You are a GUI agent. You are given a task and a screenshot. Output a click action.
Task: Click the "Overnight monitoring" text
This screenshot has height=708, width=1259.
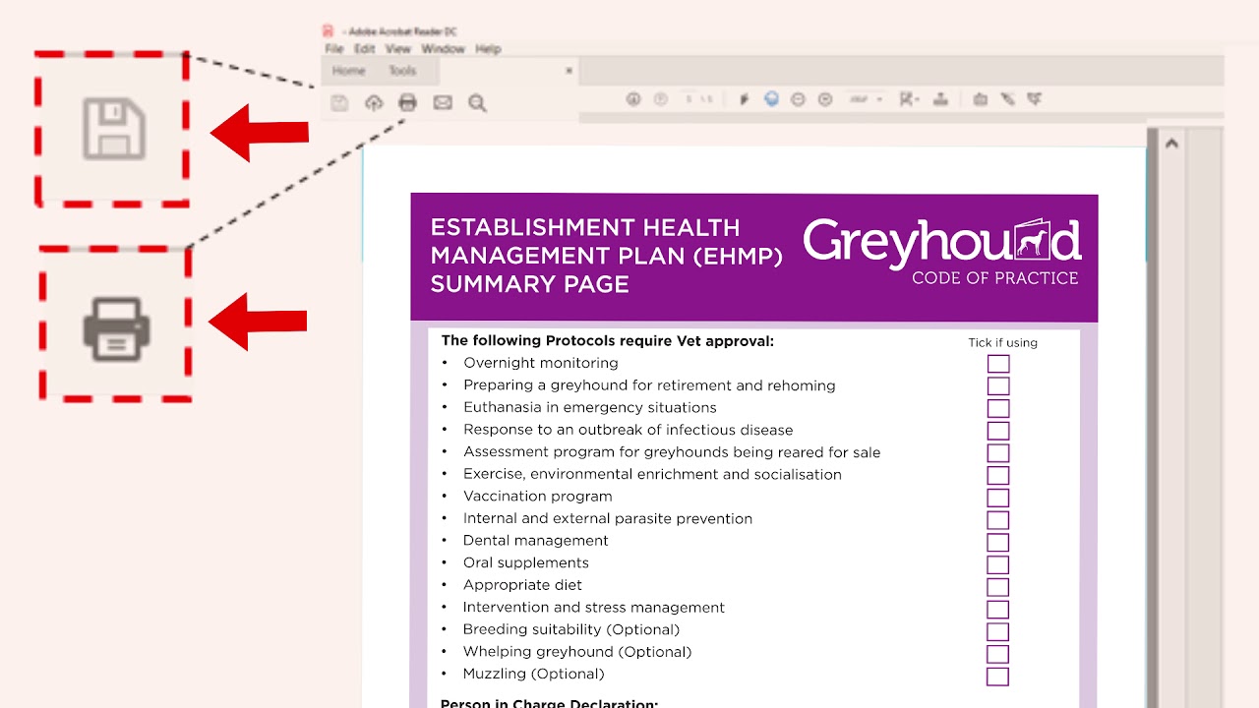(x=541, y=363)
